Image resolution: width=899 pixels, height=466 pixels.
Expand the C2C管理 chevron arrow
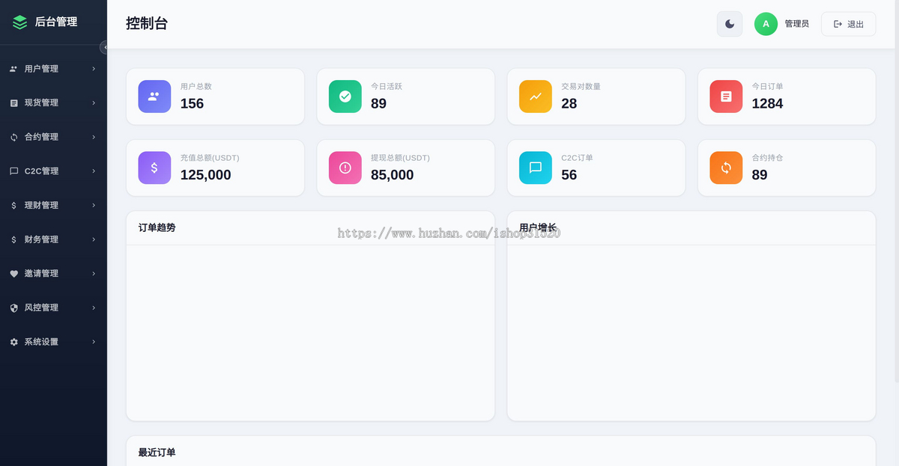(x=94, y=171)
